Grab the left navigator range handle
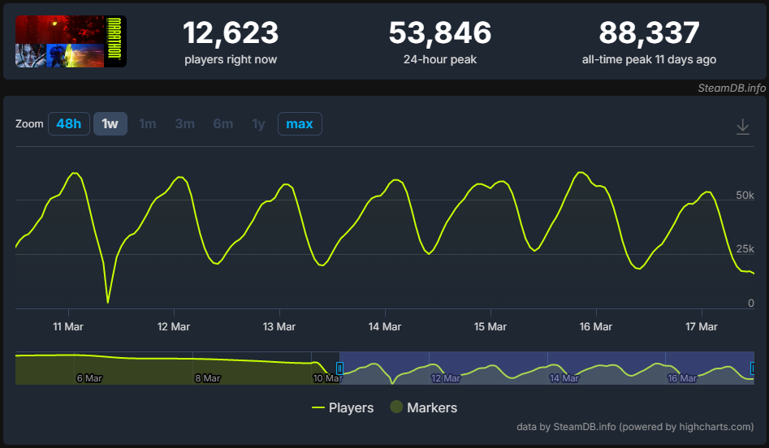Screen dimensions: 769x448 [x=339, y=368]
